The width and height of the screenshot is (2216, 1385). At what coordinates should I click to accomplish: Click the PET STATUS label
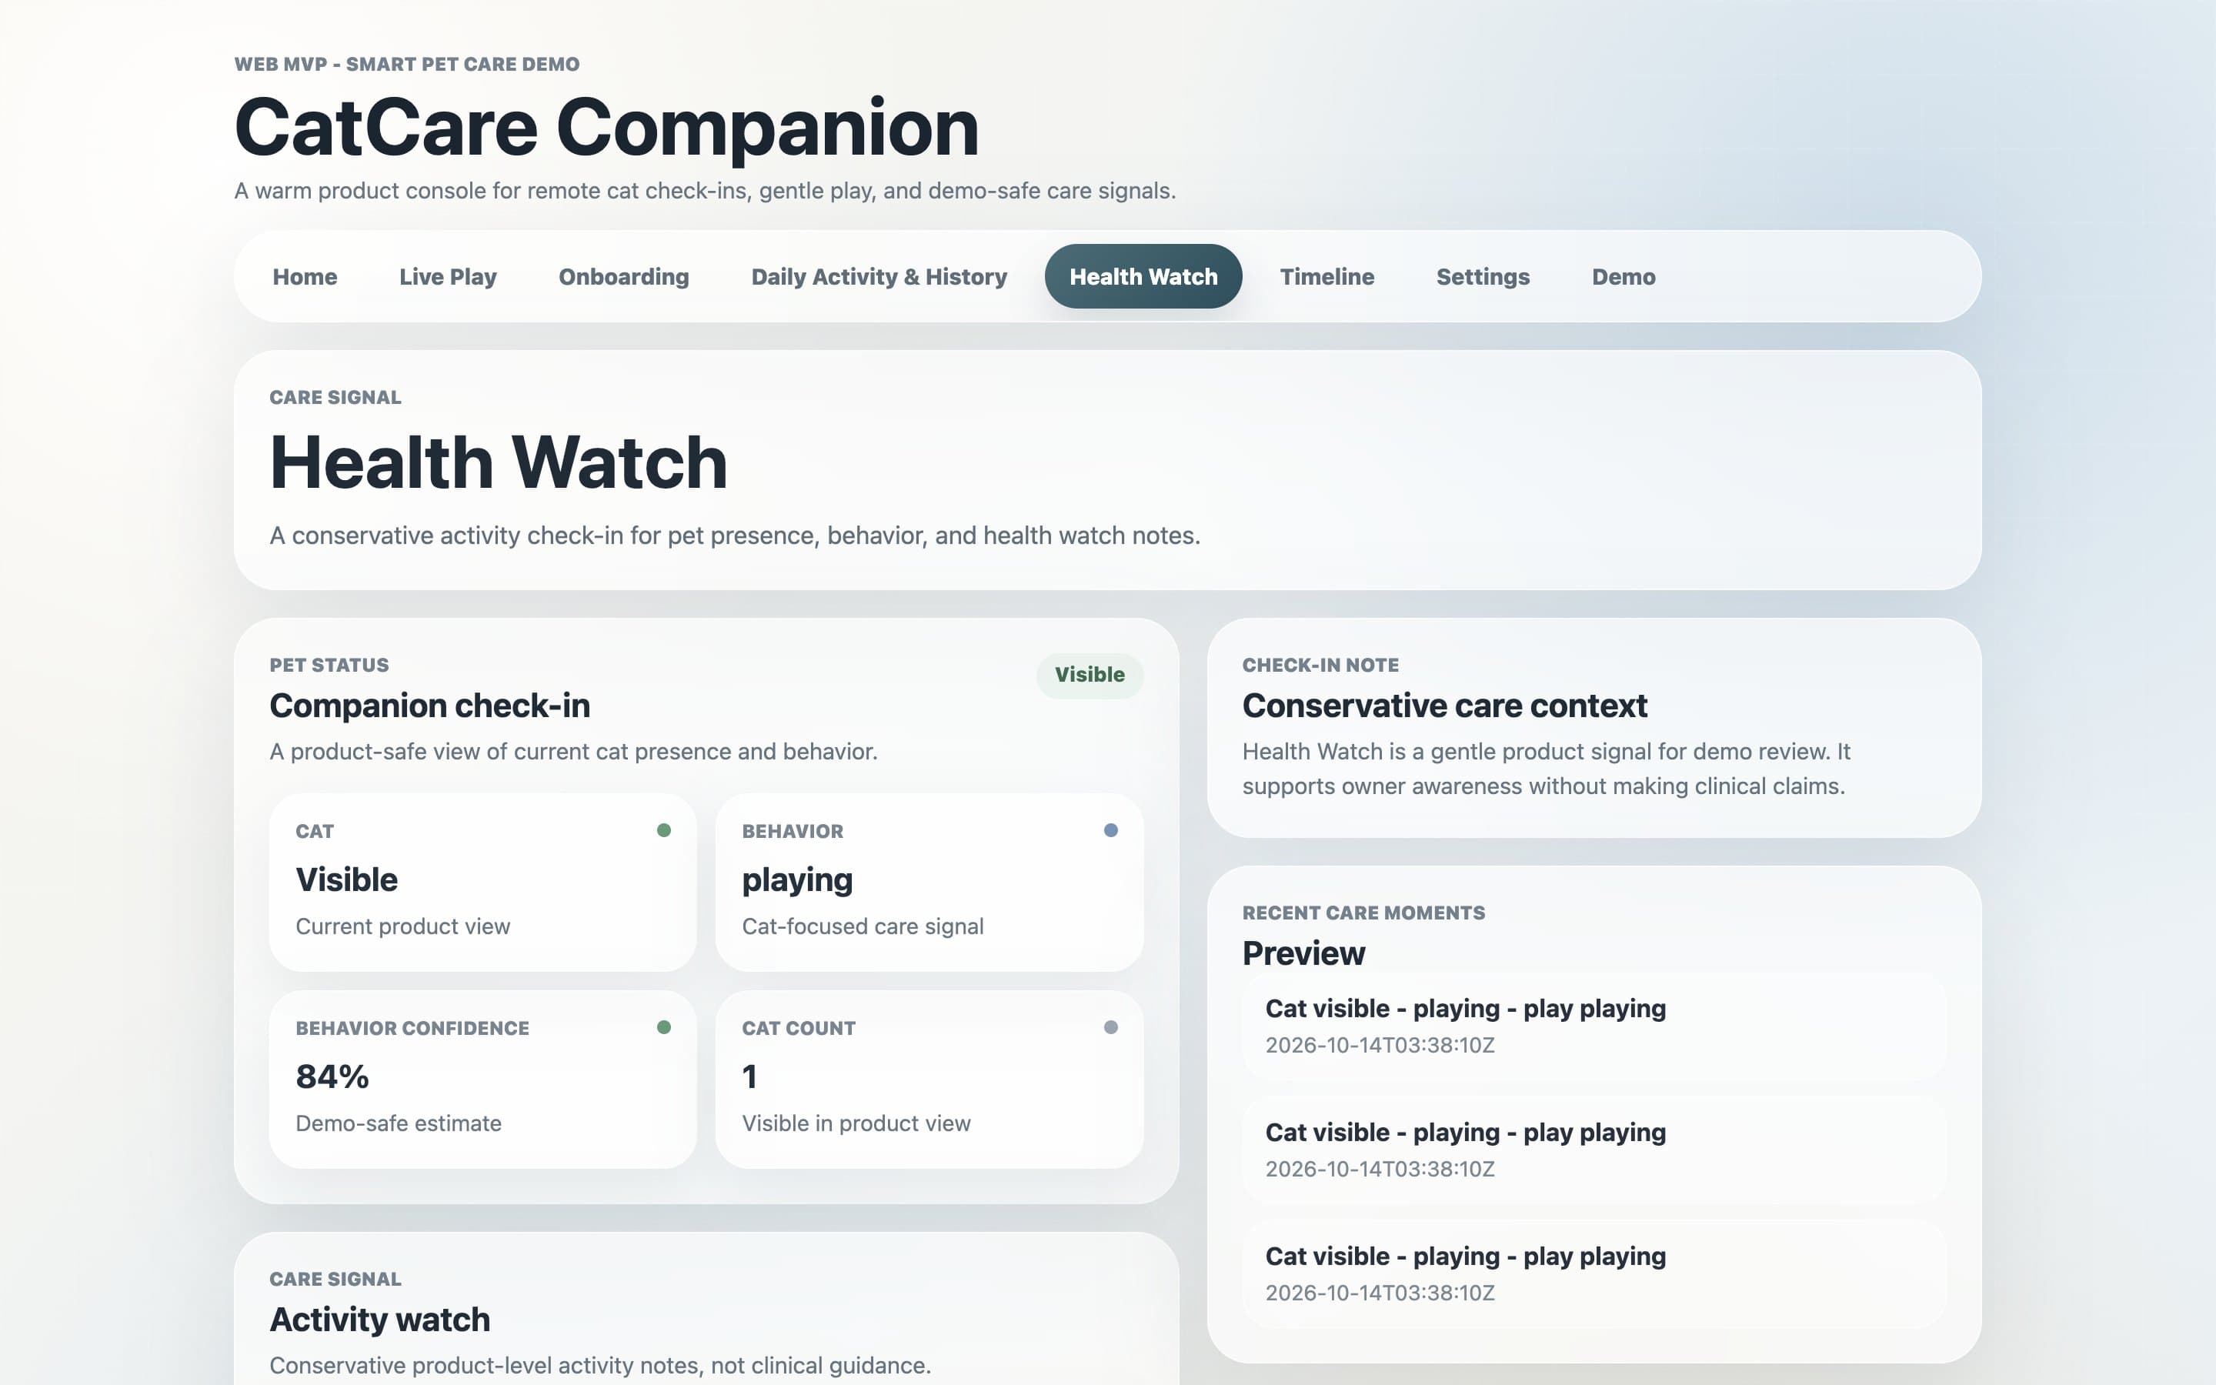[329, 665]
